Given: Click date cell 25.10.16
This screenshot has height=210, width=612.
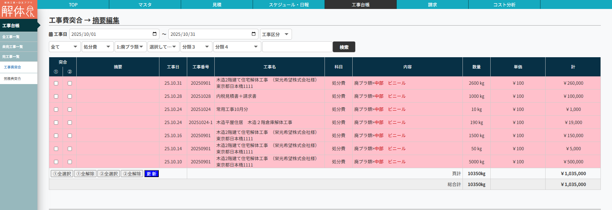Looking at the screenshot, I should point(173,136).
